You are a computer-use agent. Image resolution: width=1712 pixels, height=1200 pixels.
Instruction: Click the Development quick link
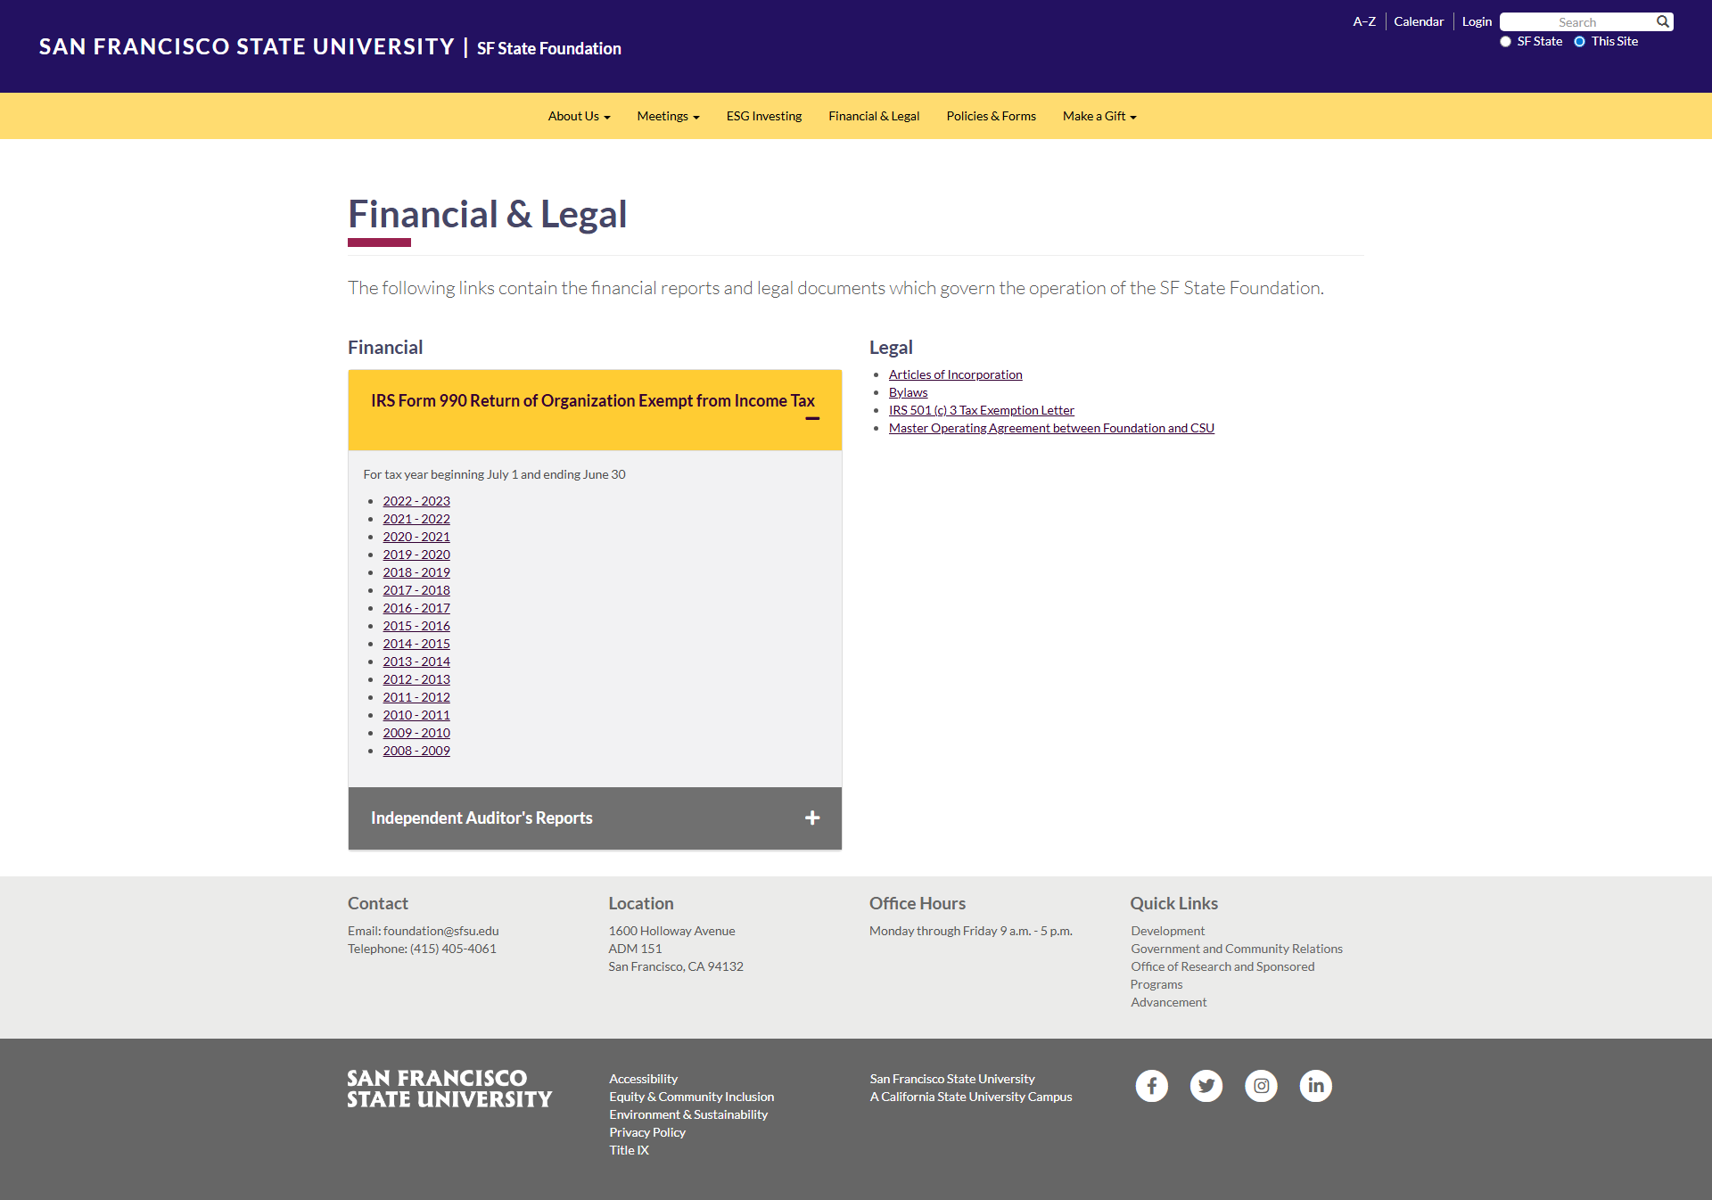(1167, 931)
